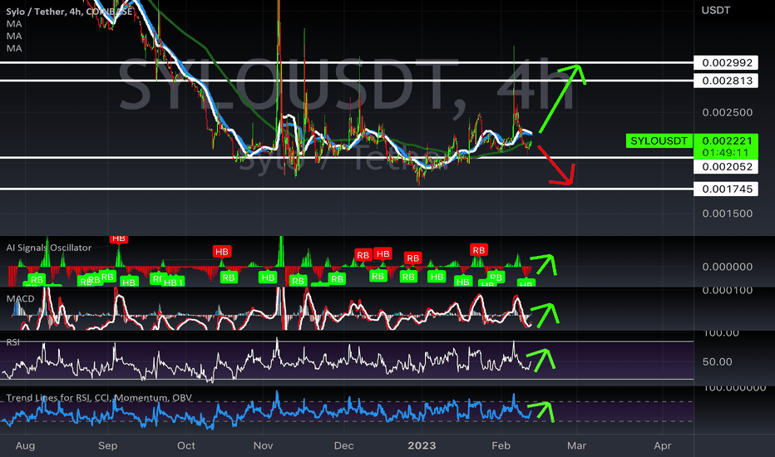This screenshot has height=457, width=775.
Task: Click the red HB signal marker above October
Action: (221, 252)
